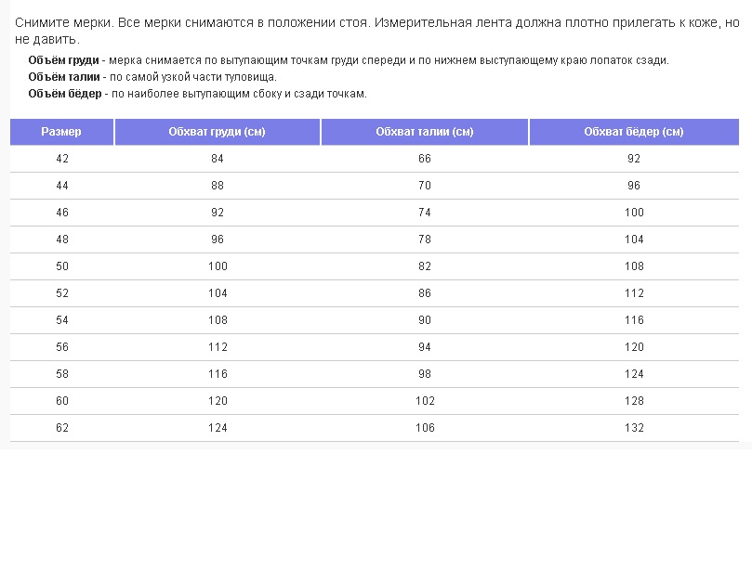Click waist value 106 in last row
Image resolution: width=752 pixels, height=570 pixels.
click(425, 428)
